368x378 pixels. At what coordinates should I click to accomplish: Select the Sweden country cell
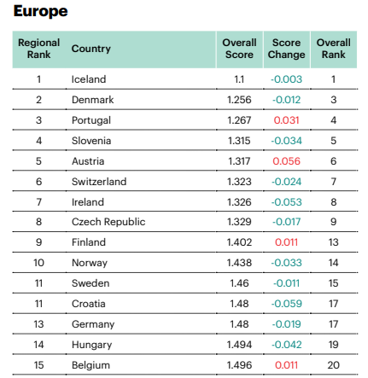(x=91, y=283)
